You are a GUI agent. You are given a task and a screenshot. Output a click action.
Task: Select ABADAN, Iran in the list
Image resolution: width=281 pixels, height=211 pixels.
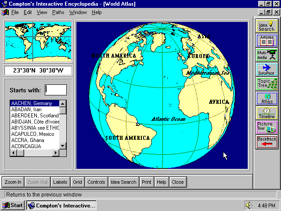35,109
